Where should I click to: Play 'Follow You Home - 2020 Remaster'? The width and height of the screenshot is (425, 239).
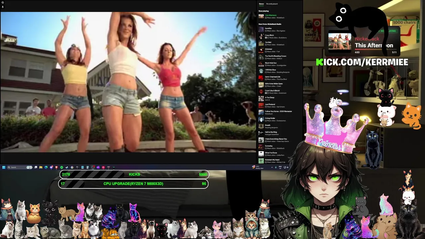[279, 113]
